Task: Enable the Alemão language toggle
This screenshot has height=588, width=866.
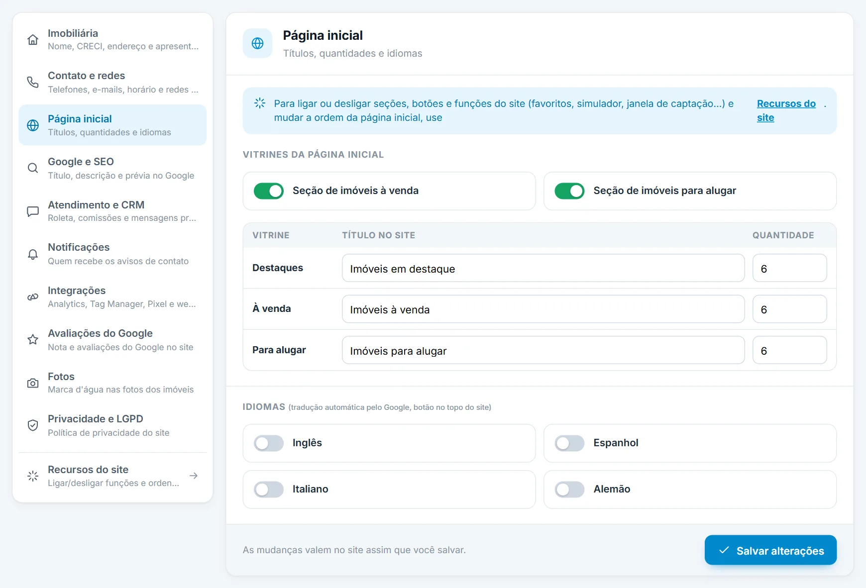Action: point(569,490)
